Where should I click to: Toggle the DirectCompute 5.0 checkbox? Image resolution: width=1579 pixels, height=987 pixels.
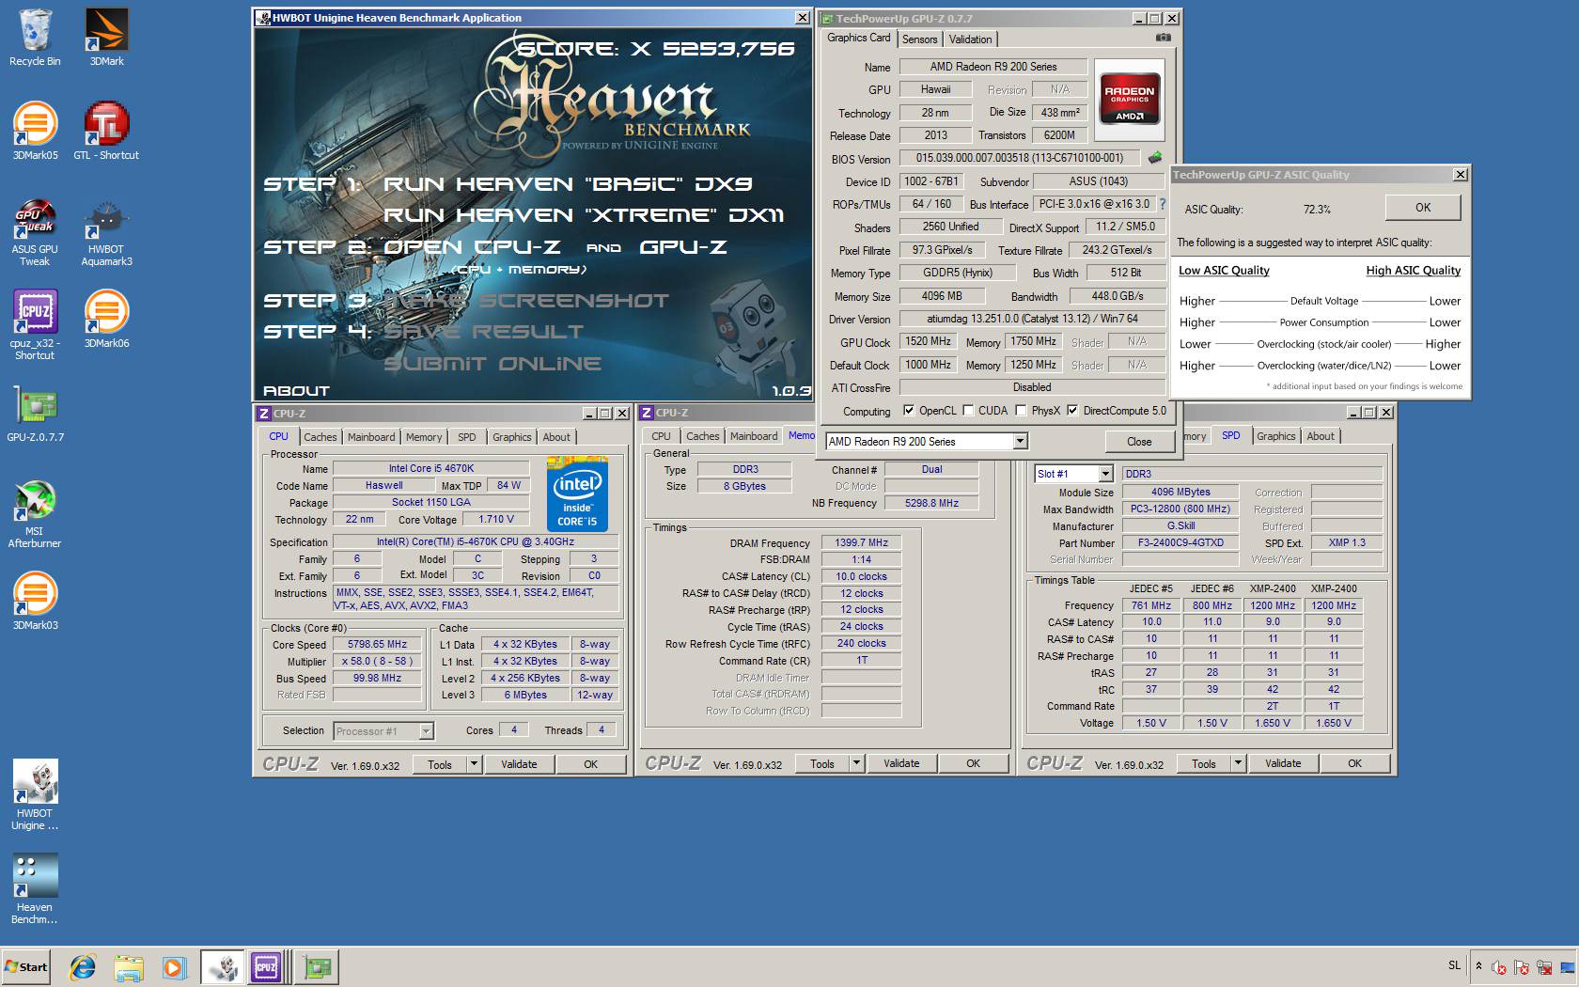click(1072, 411)
